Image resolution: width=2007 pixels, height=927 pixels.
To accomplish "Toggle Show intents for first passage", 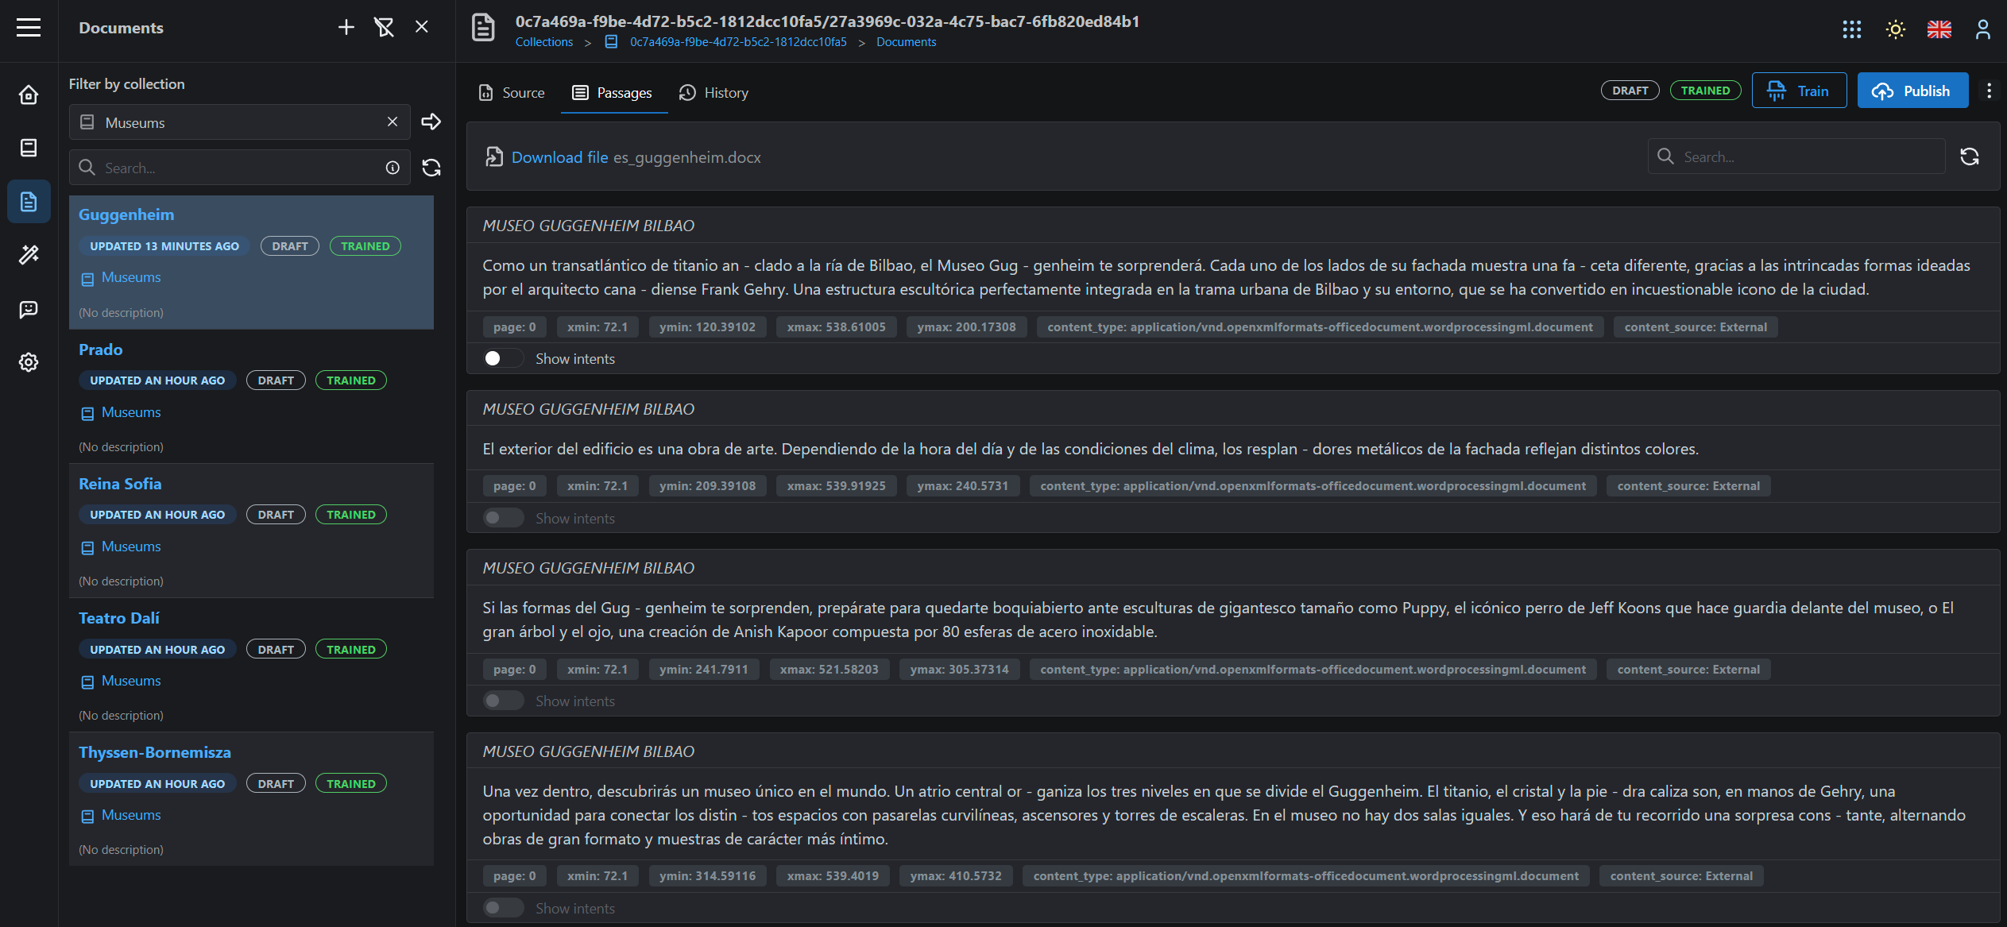I will click(x=504, y=359).
